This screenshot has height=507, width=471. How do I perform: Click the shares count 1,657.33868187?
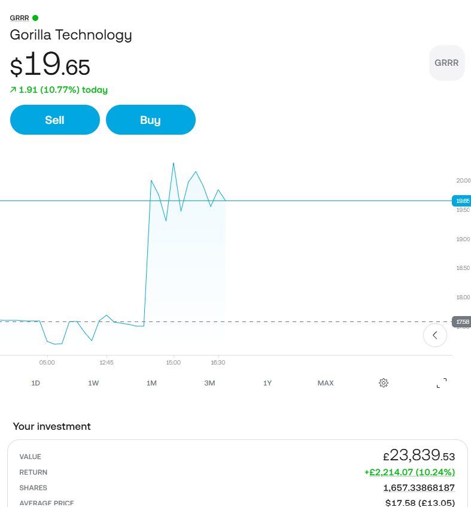[x=419, y=488]
